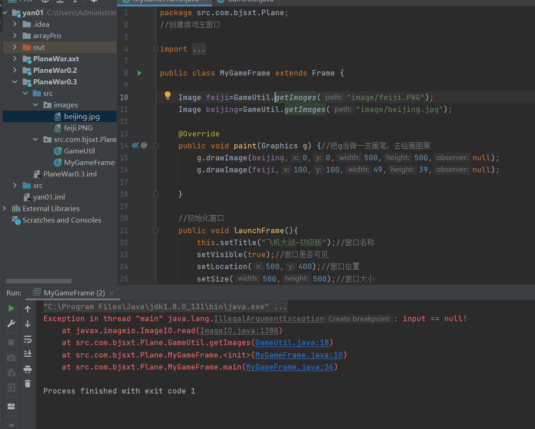Click the GameUtil class icon in project tree
Image resolution: width=535 pixels, height=429 pixels.
click(x=58, y=151)
